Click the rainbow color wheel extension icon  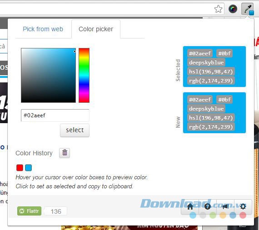tap(233, 9)
